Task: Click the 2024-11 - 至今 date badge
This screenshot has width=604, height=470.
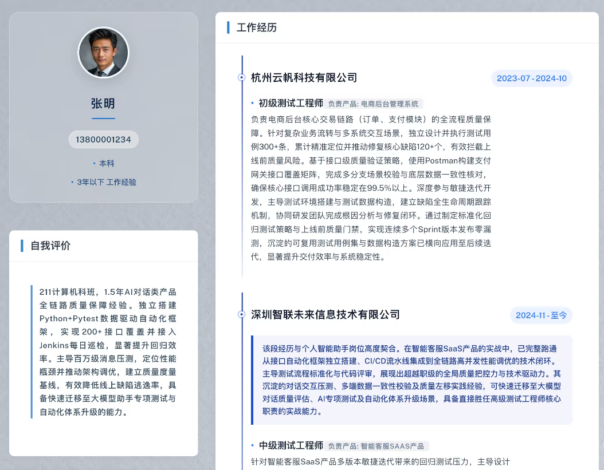Action: click(x=541, y=315)
